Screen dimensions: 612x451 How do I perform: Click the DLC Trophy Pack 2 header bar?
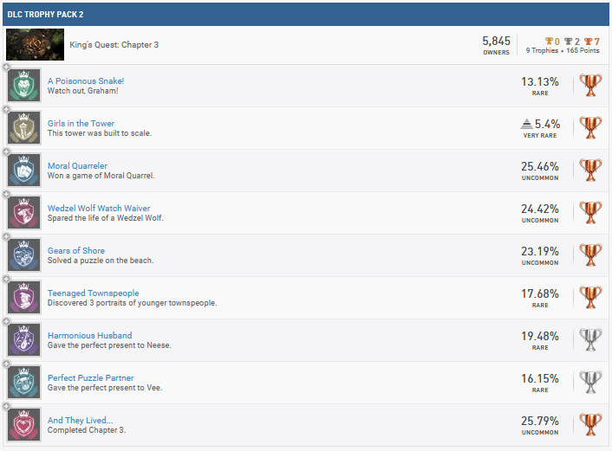[305, 14]
